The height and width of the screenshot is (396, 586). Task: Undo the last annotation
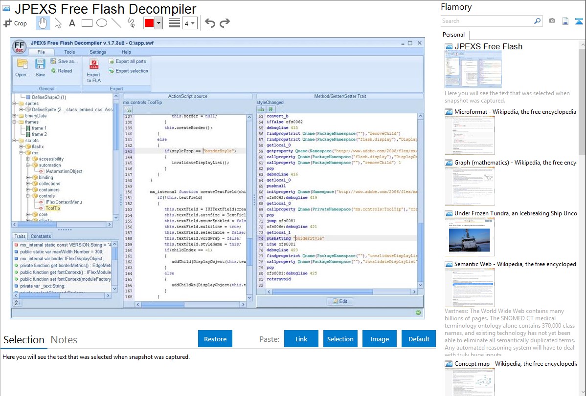point(210,23)
